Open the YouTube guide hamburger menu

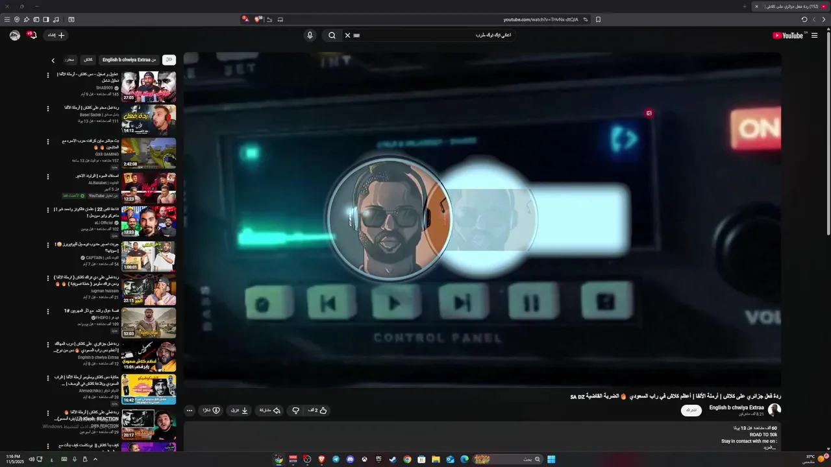click(814, 36)
